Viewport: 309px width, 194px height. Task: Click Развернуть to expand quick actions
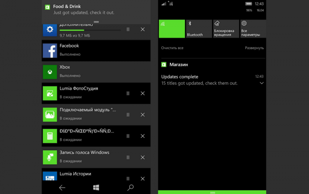(254, 48)
